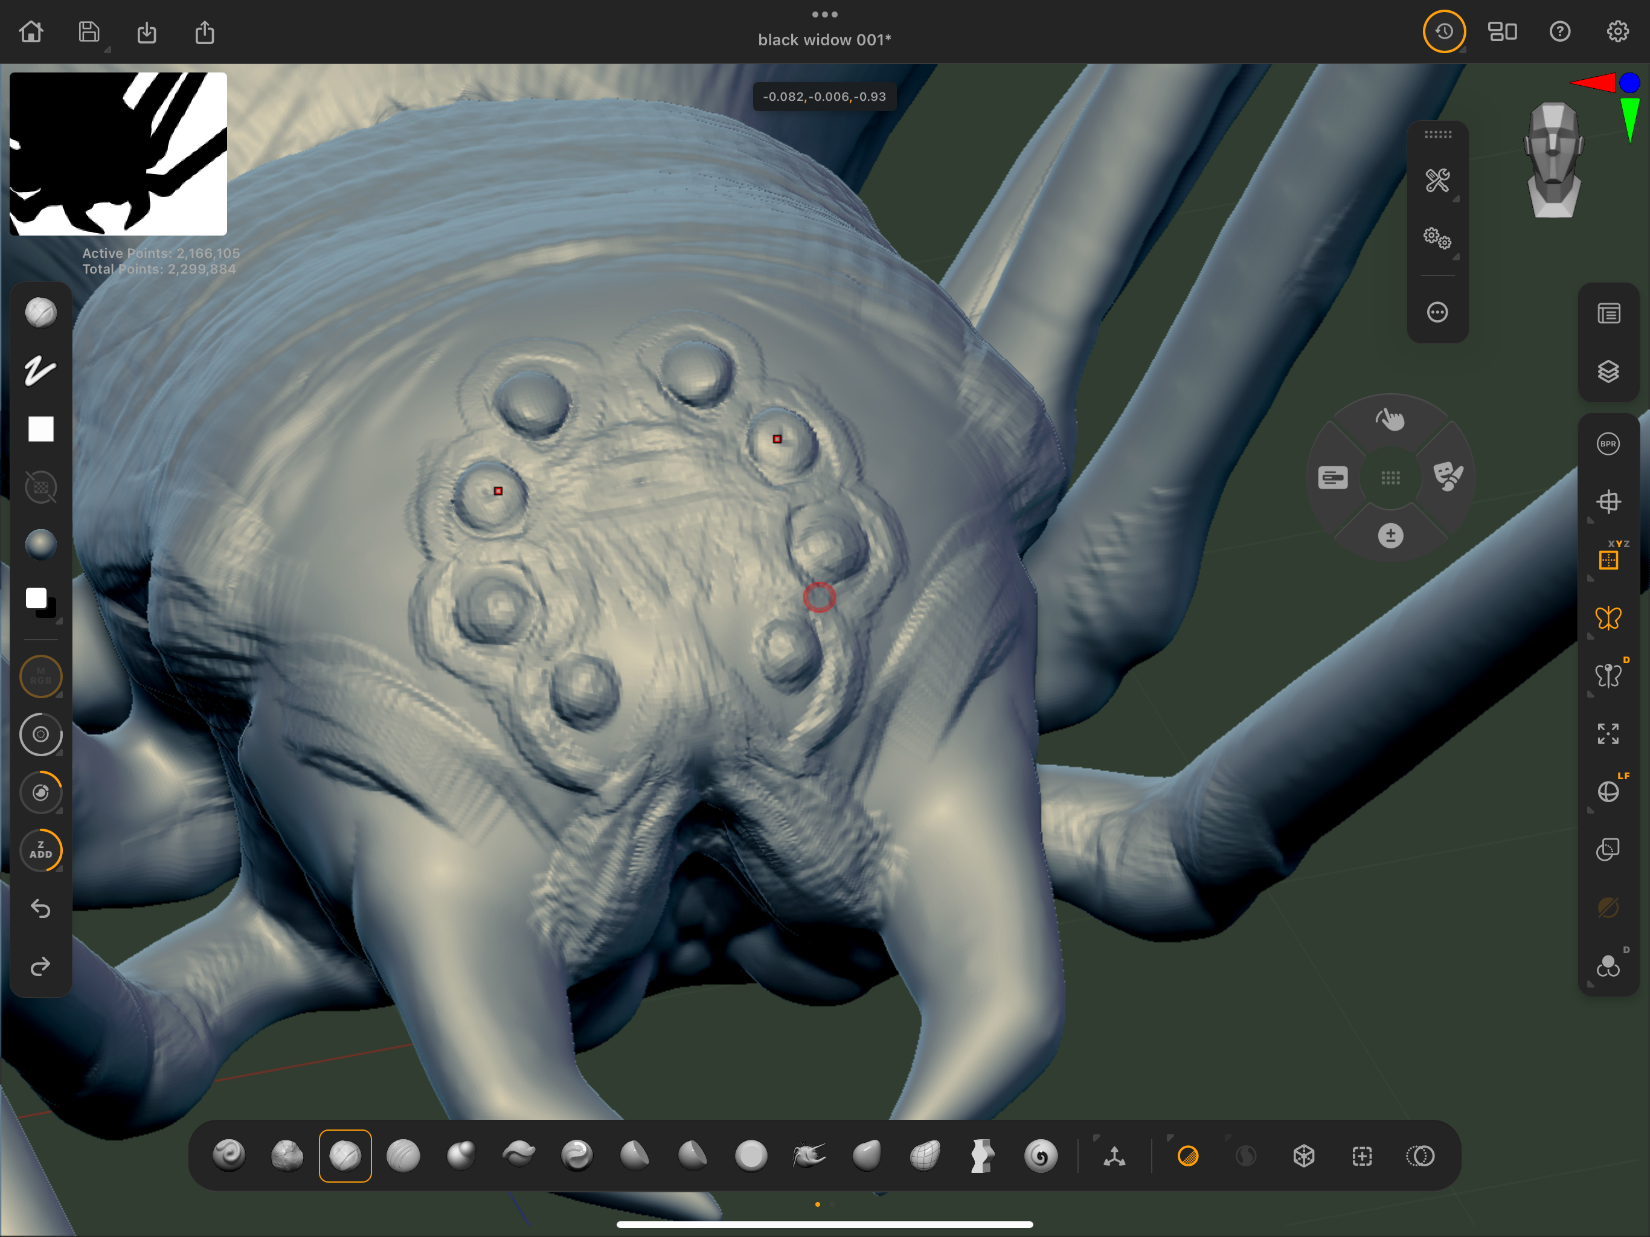Adjust the draw size circular slider

40,734
